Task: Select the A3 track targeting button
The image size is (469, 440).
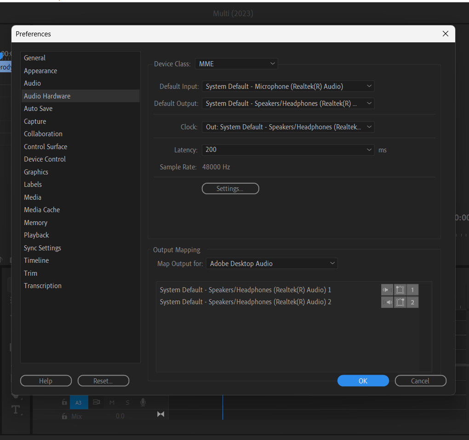Action: (x=79, y=402)
